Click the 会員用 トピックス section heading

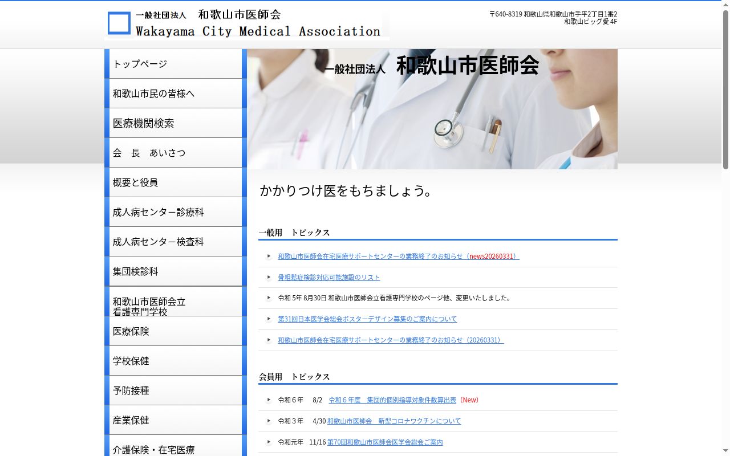[x=294, y=377]
